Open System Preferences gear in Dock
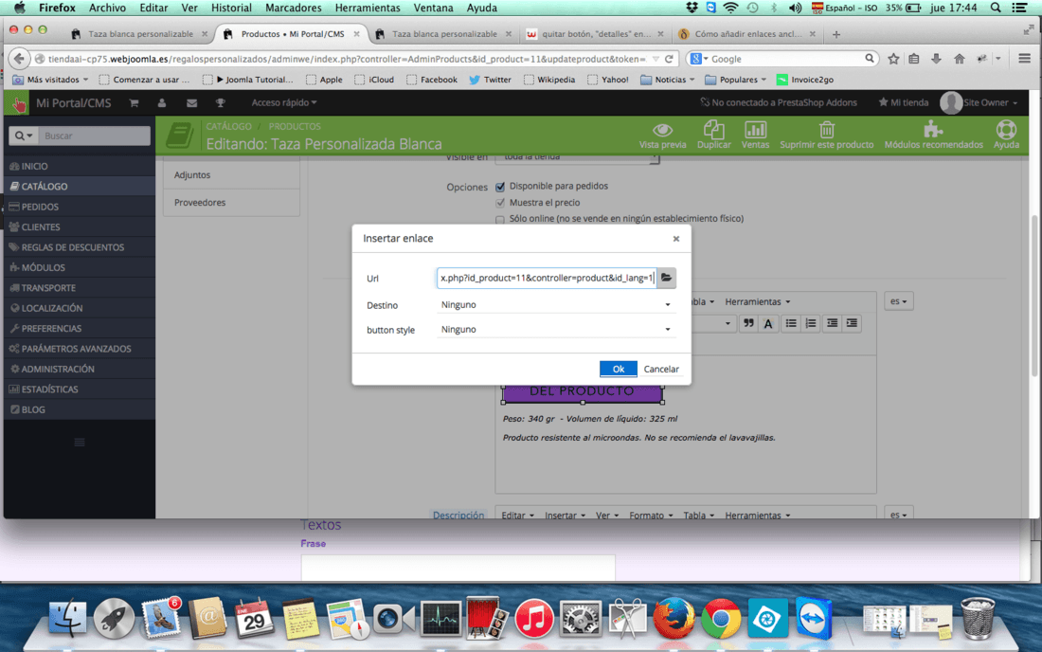 click(x=580, y=618)
